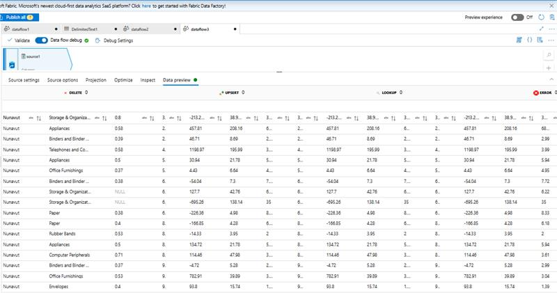Click the plus zoom-in icon on the canvas
Image resolution: width=557 pixels, height=293 pixels.
point(549,68)
